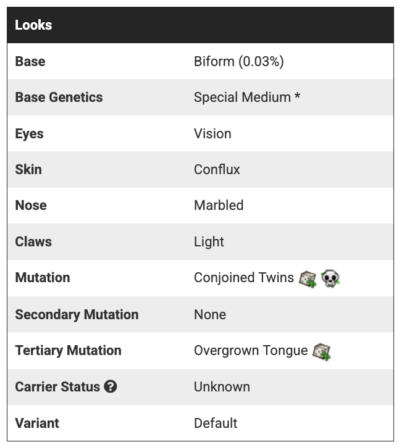Click the Light claws value
This screenshot has height=447, width=399.
point(209,242)
